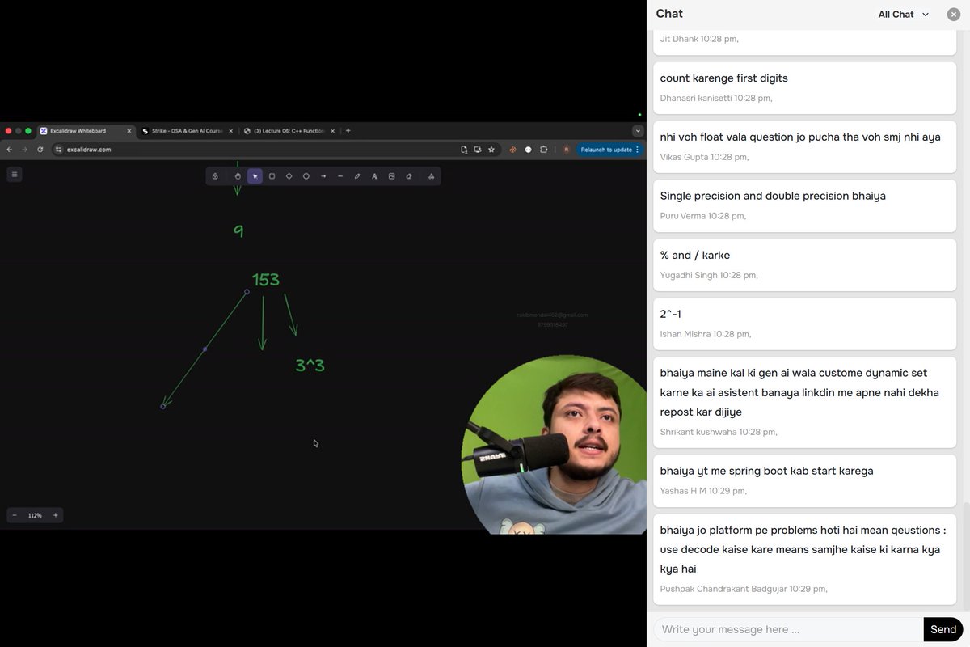Click message 'count karenge first digits'
Viewport: 970px width, 647px height.
click(804, 87)
